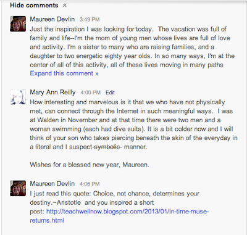Click Maureen Devlin's avatar on the 4:06 PM comment
The image size is (247, 235).
(18, 188)
